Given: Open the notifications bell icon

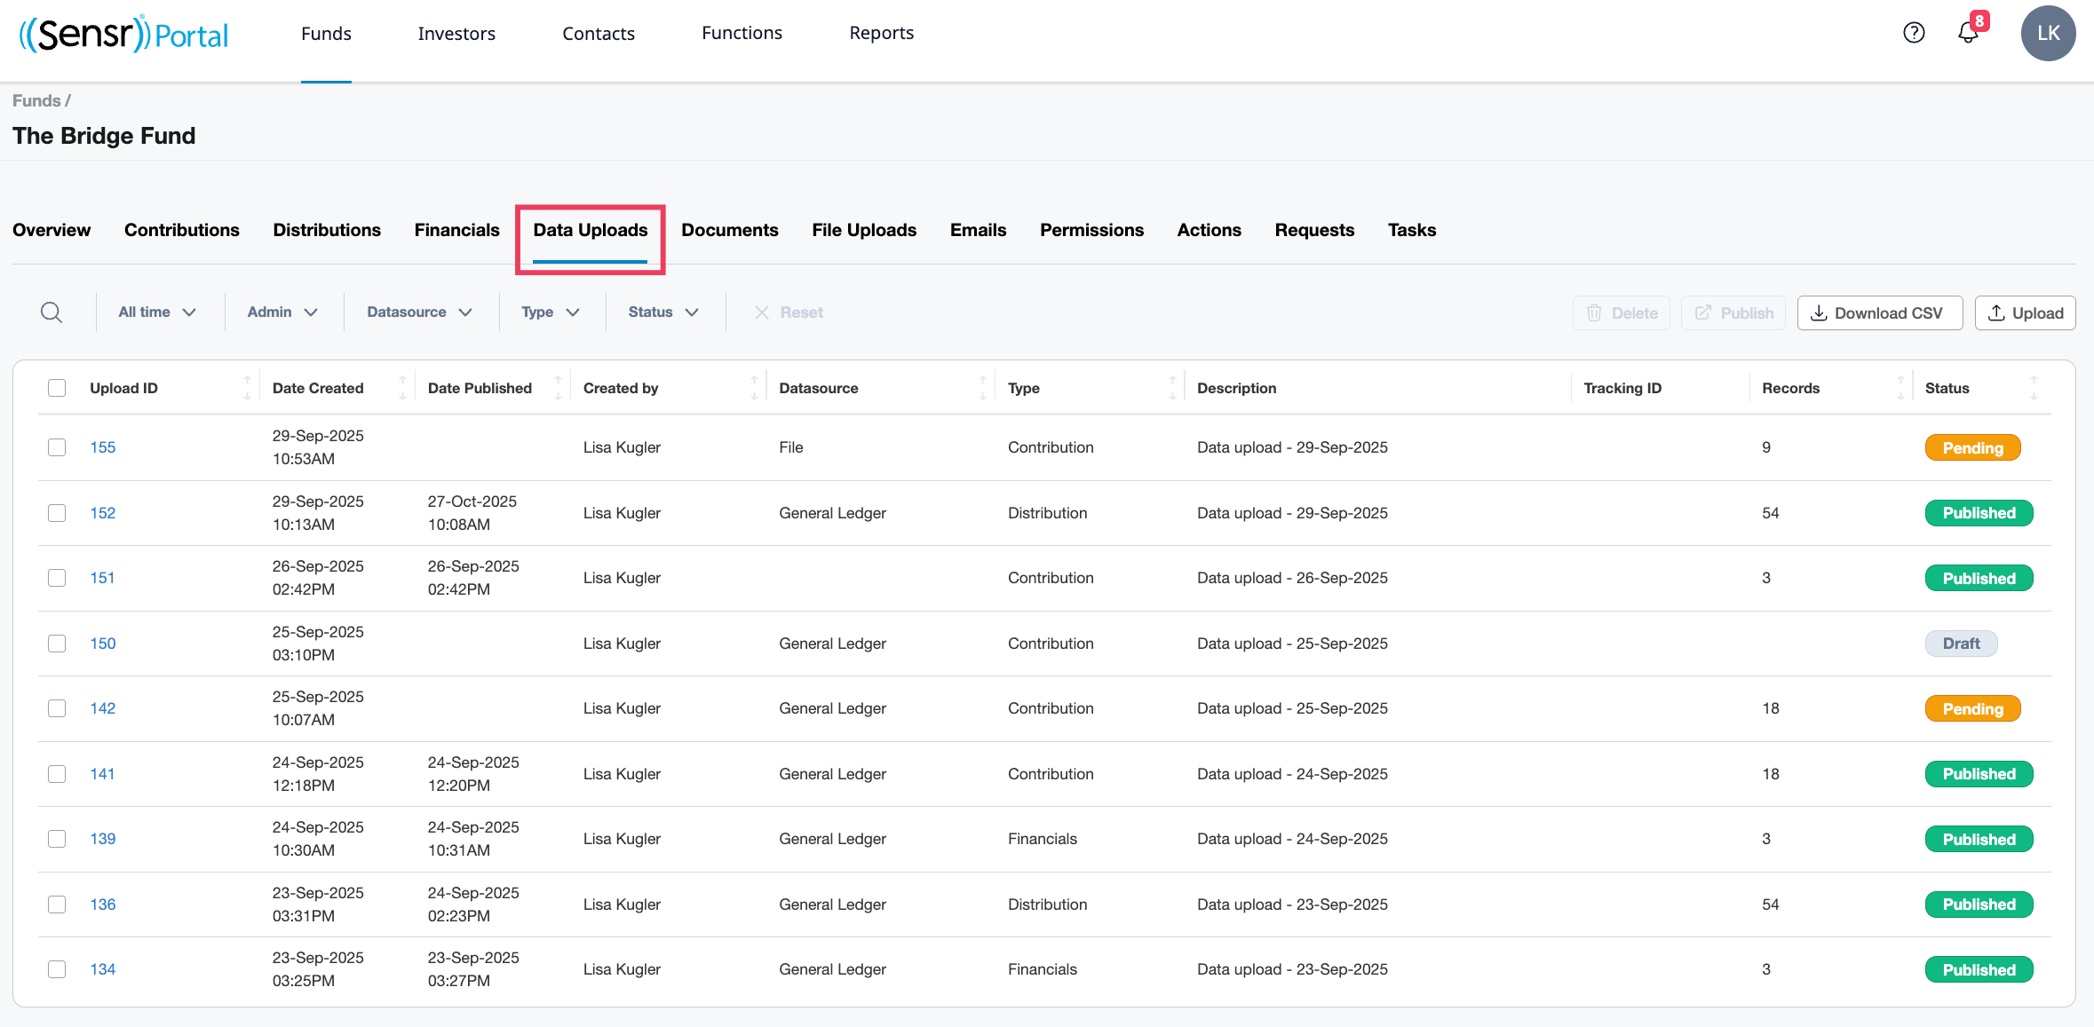Looking at the screenshot, I should (1968, 33).
